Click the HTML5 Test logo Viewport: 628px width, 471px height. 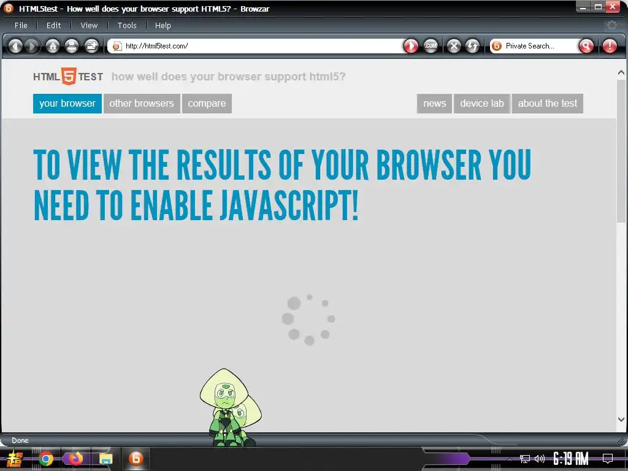[68, 76]
